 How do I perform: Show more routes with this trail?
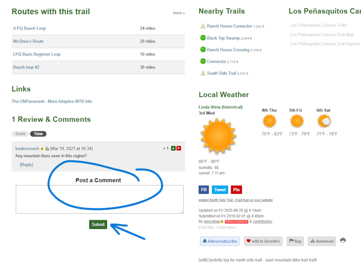tap(179, 13)
